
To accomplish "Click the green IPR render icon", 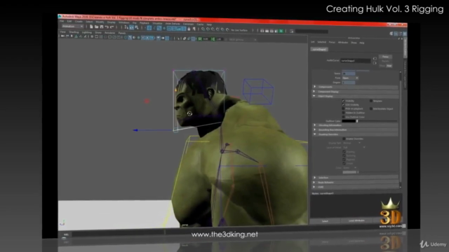I will tap(281, 31).
